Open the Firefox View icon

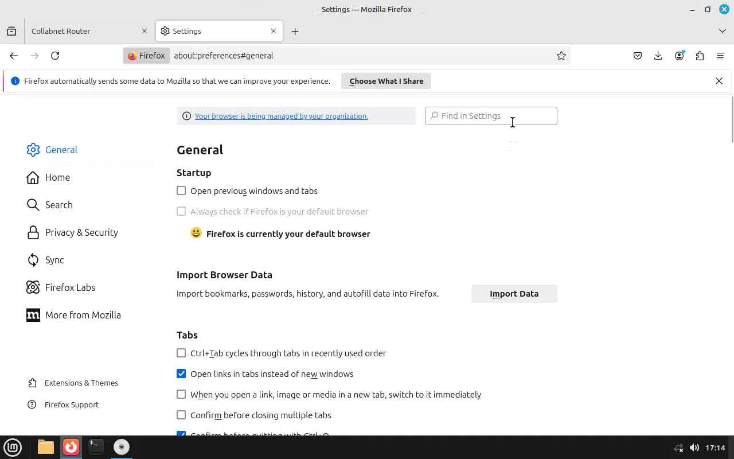tap(11, 31)
